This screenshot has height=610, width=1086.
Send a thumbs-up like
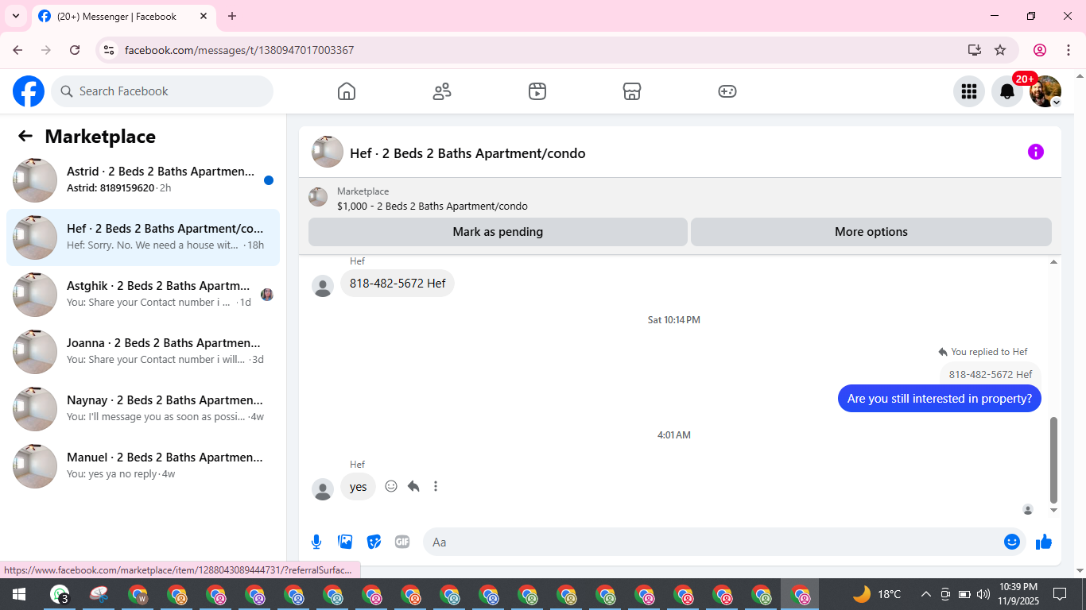[x=1044, y=542]
